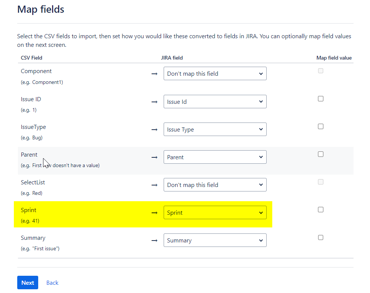This screenshot has height=293, width=370.
Task: Click the Map field value column header
Action: tap(334, 58)
